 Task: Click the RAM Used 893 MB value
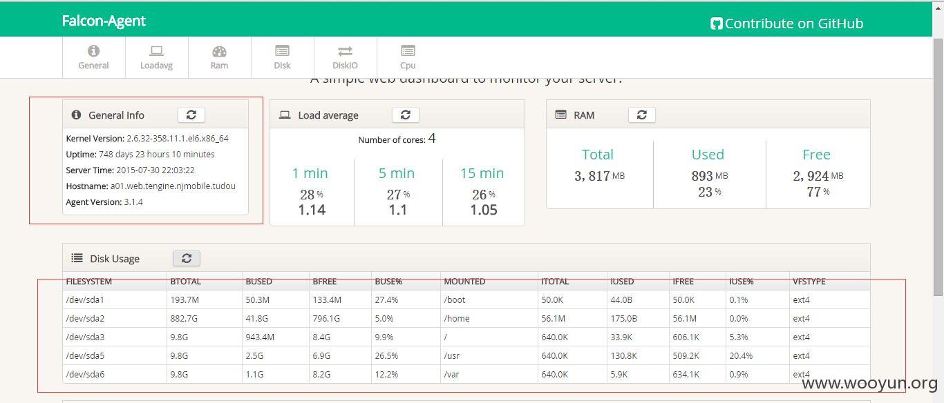(x=709, y=176)
